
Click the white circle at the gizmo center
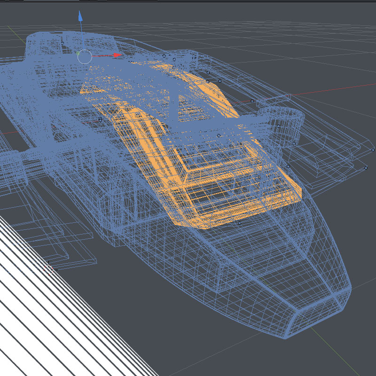[85, 57]
